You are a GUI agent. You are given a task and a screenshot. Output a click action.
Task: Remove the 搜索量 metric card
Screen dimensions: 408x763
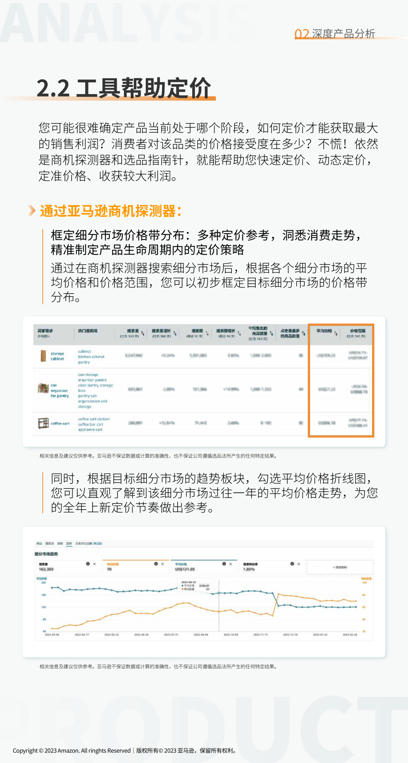coord(94,564)
